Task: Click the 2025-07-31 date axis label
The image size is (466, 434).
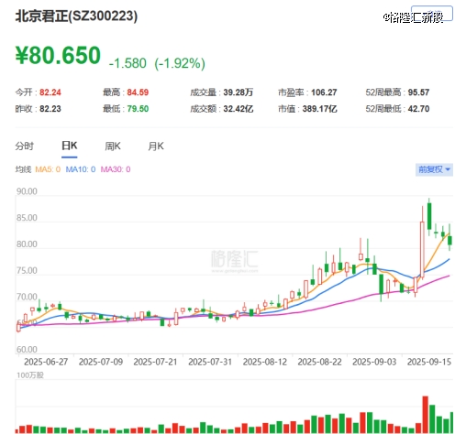Action: 210,362
